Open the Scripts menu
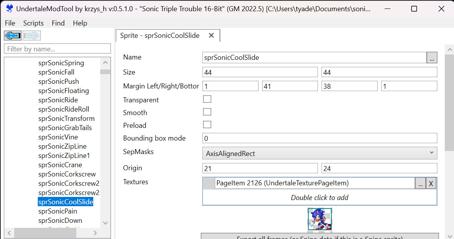The height and width of the screenshot is (239, 454). (x=33, y=23)
